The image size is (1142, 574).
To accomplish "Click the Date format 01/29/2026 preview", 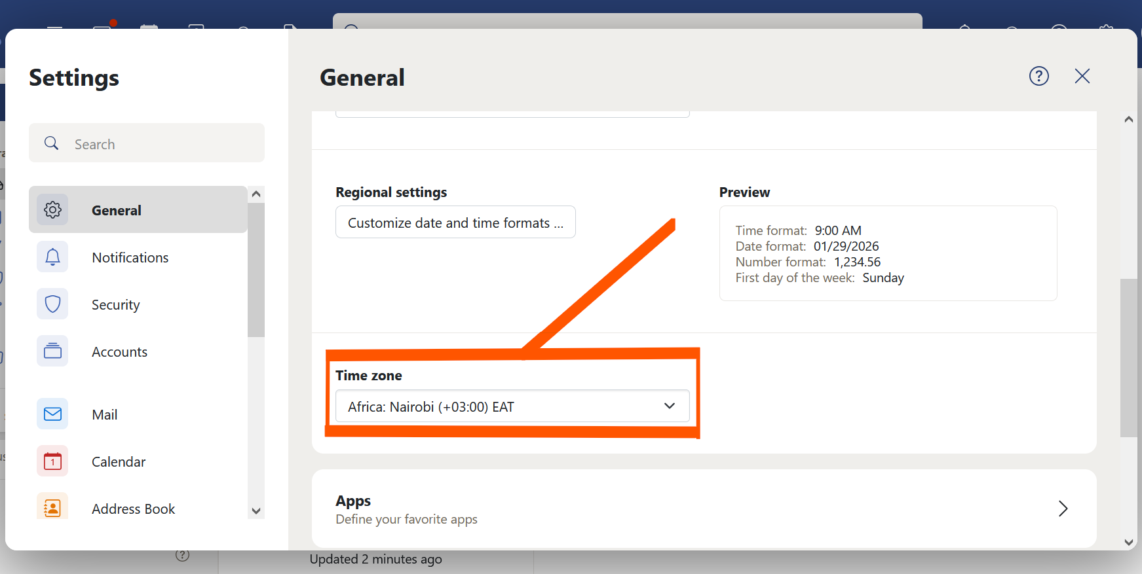I will (807, 246).
